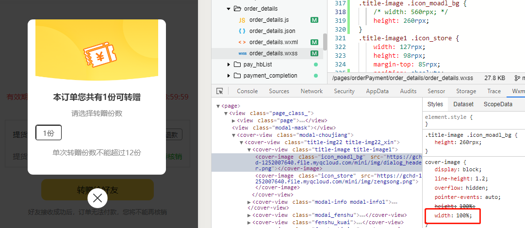Click the git branch icon in status bar

coord(517,78)
